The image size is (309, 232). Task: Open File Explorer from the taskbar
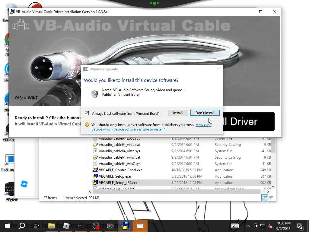[51, 226]
